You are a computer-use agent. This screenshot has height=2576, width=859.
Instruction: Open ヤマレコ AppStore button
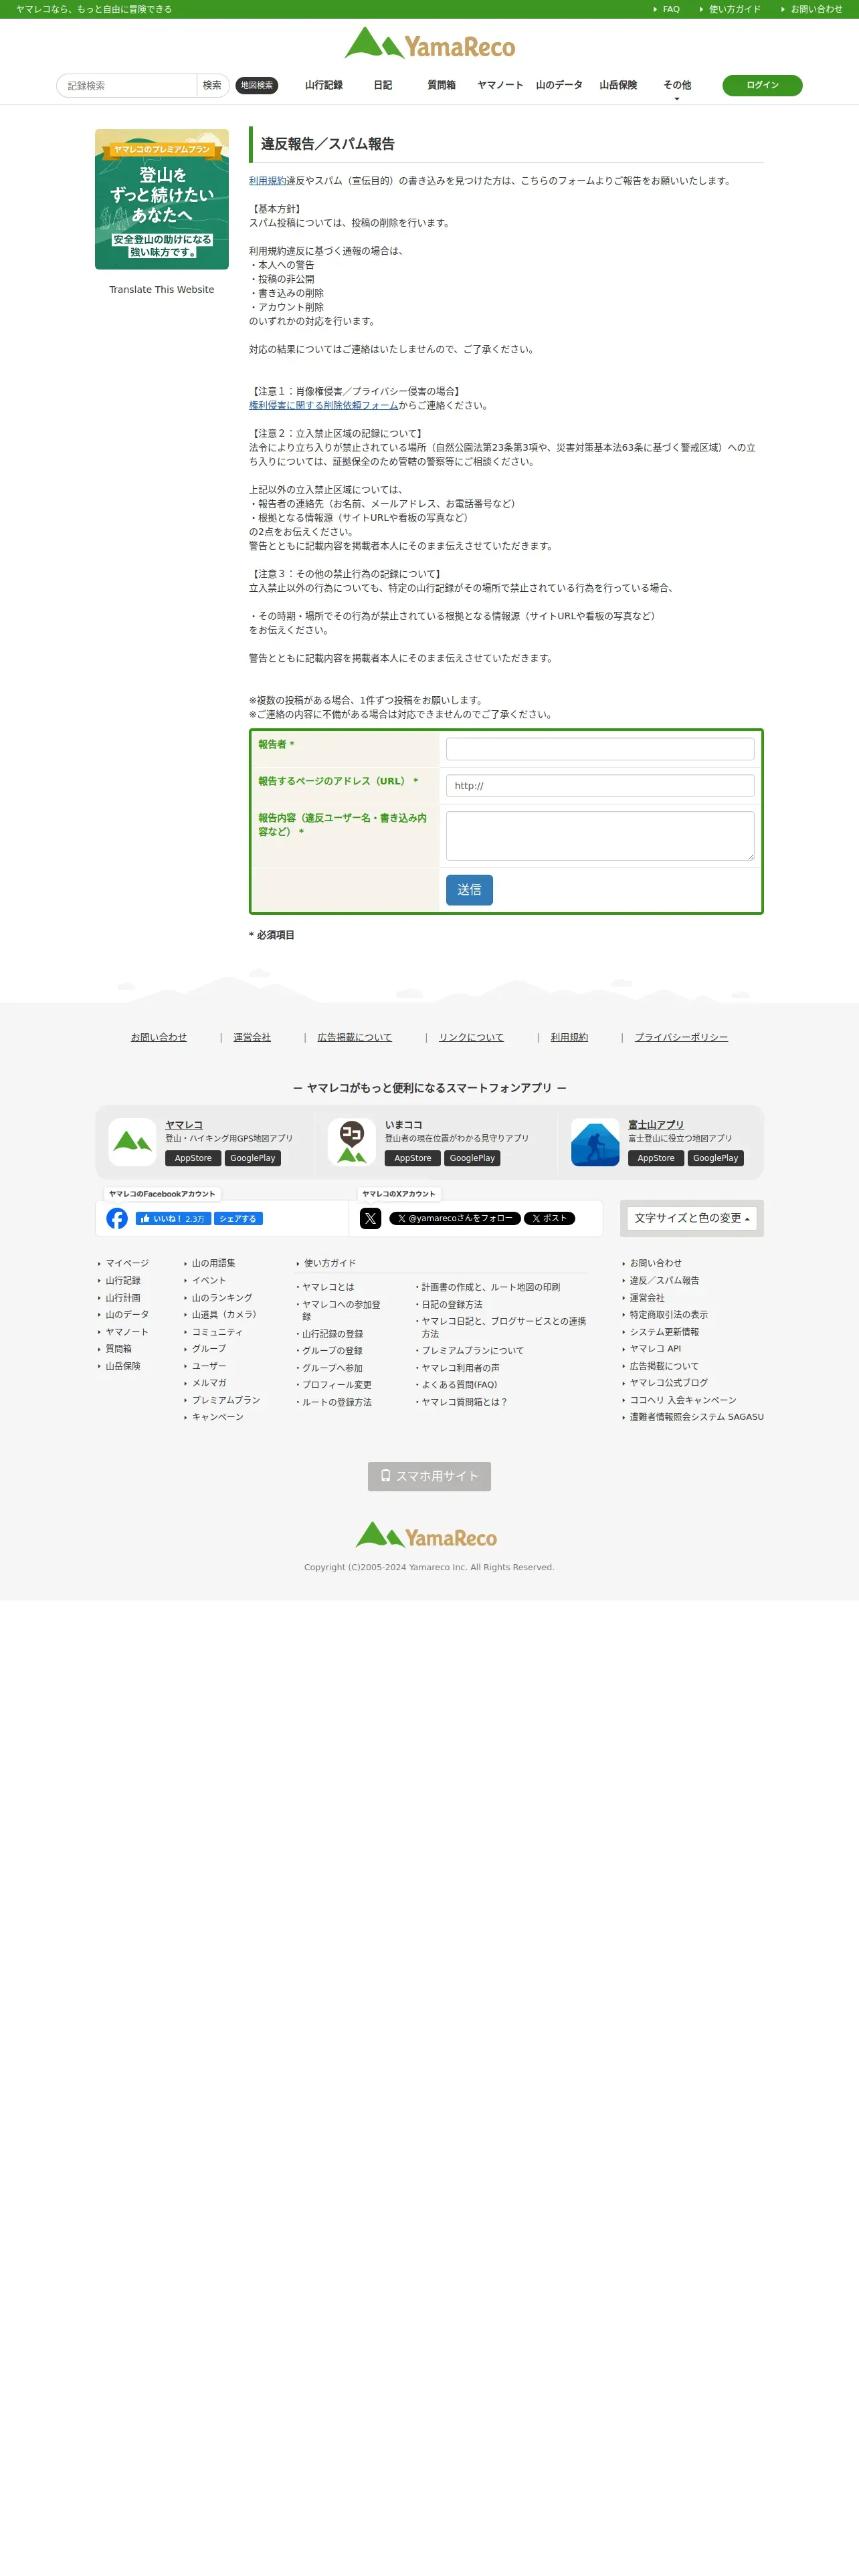193,1158
